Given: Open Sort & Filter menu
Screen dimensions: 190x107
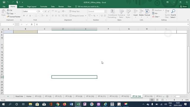Looking at the screenshot, I should tap(167, 14).
